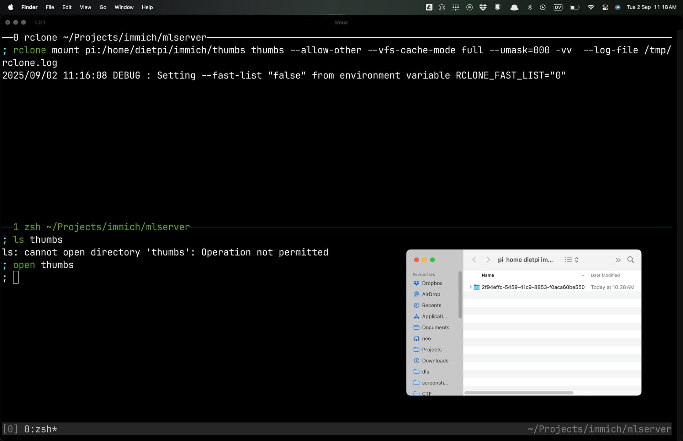Open Control Centre from menu bar
This screenshot has width=683, height=441.
[x=605, y=7]
